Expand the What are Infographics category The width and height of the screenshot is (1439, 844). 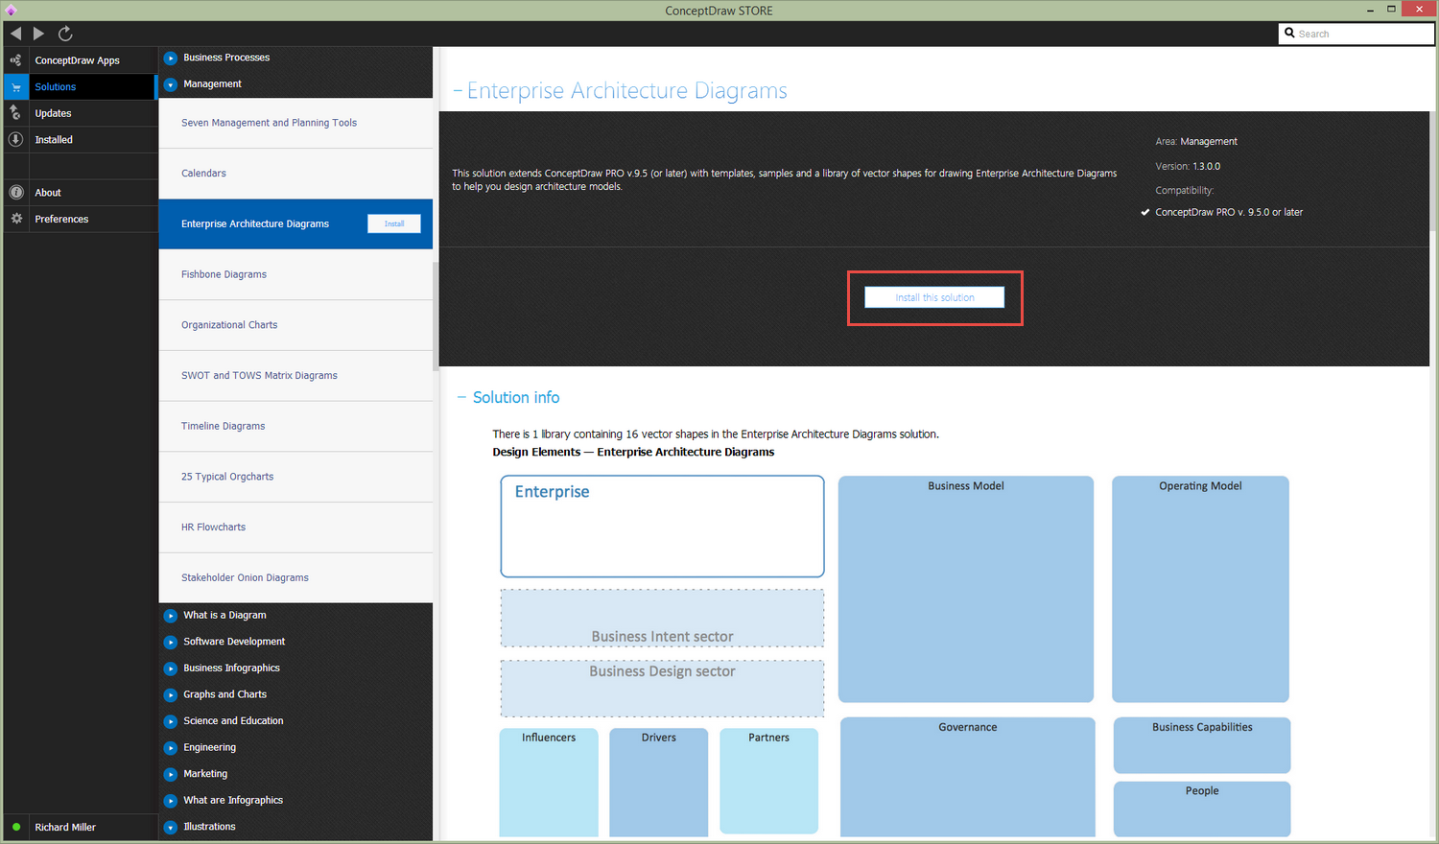[x=171, y=801]
